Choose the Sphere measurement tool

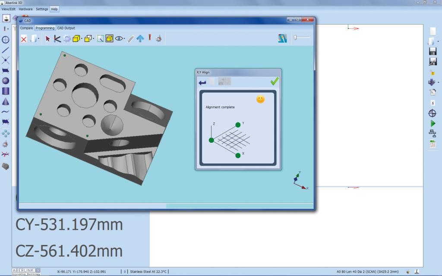click(6, 81)
